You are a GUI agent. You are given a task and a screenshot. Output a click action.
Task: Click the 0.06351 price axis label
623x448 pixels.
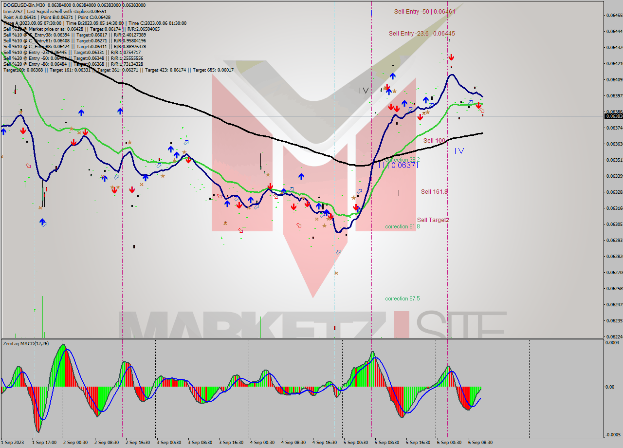point(614,160)
